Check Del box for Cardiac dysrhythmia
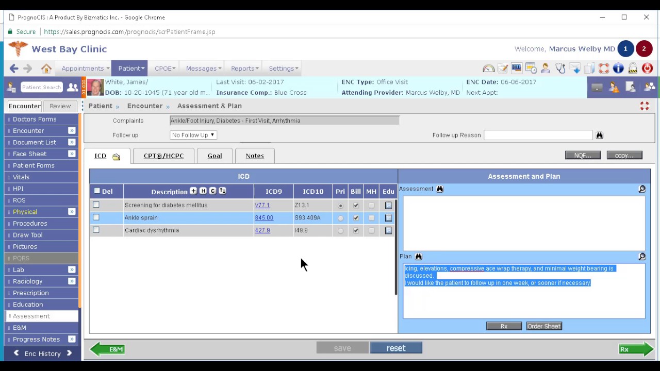The image size is (660, 371). coord(96,230)
